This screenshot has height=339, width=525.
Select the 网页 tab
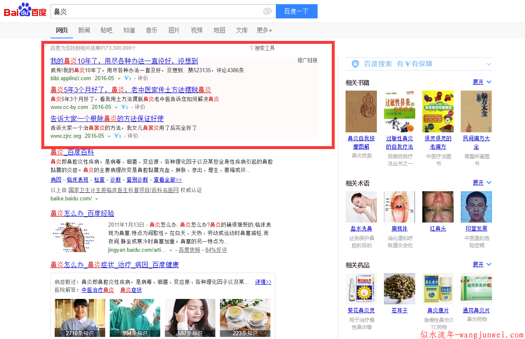[x=62, y=30]
